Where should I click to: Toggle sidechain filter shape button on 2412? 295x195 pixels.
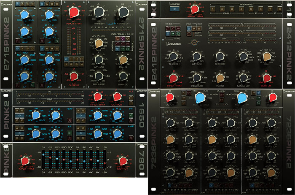[189, 34]
